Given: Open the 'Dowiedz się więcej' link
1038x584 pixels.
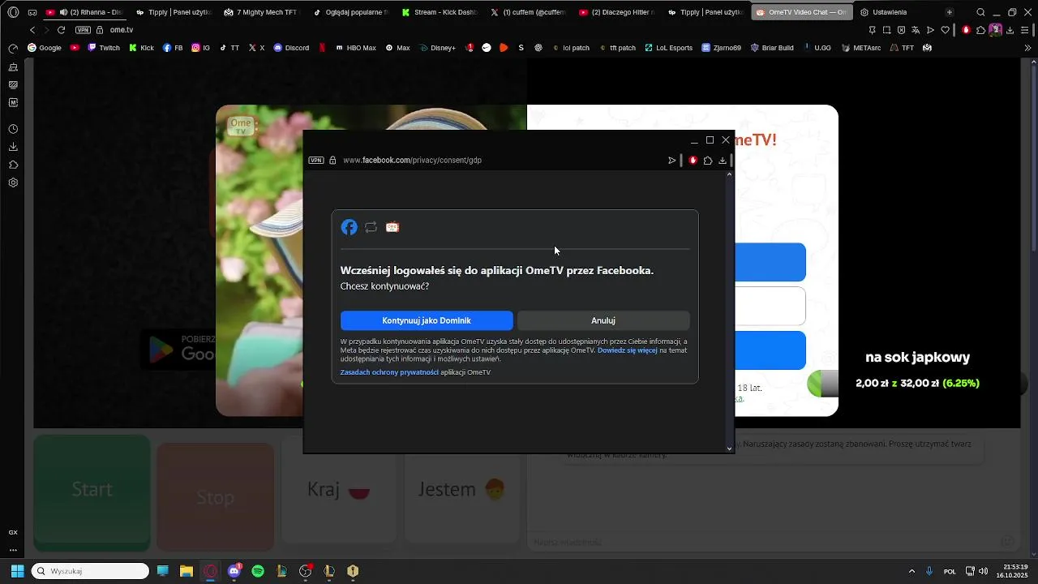Looking at the screenshot, I should coord(627,350).
